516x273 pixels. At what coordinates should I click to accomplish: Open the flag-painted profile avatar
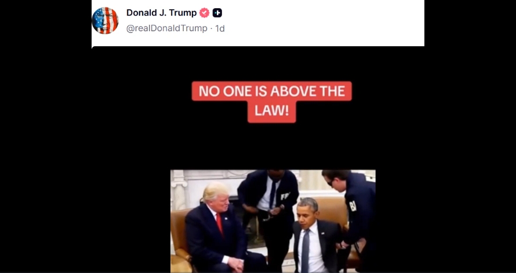(105, 20)
